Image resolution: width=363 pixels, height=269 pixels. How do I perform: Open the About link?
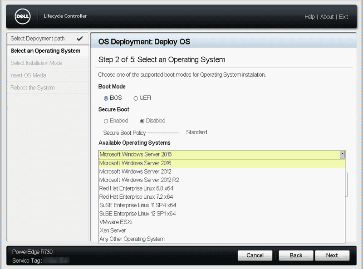tap(327, 17)
